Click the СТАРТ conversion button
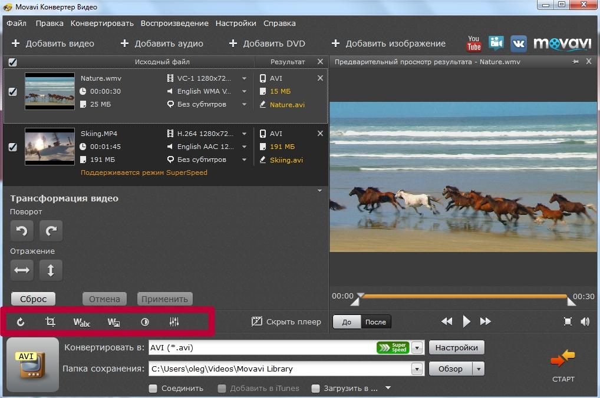 tap(563, 365)
